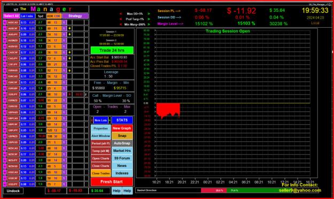The width and height of the screenshot is (334, 199).
Task: Open the Alert Window button
Action: 101,136
